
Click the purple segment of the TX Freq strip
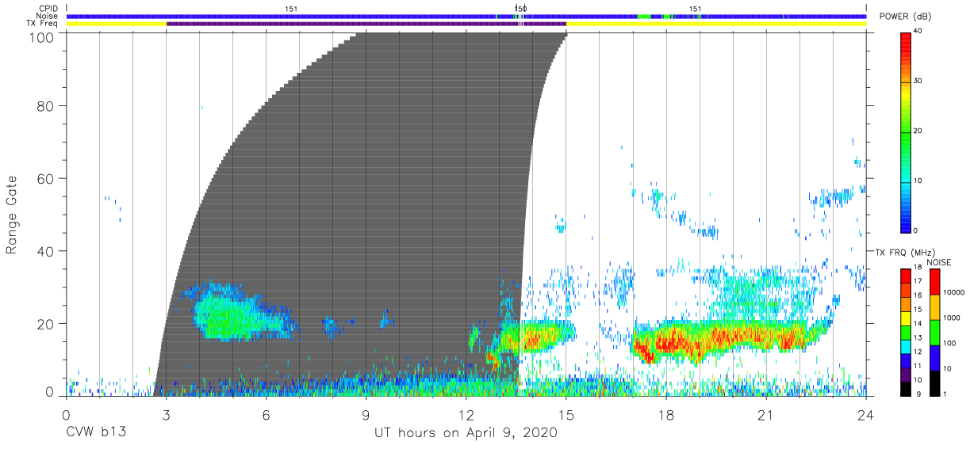tap(366, 24)
